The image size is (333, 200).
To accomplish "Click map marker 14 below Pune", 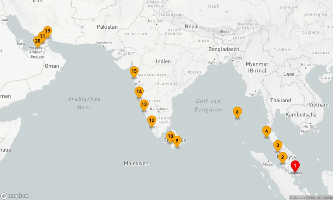I will [139, 92].
